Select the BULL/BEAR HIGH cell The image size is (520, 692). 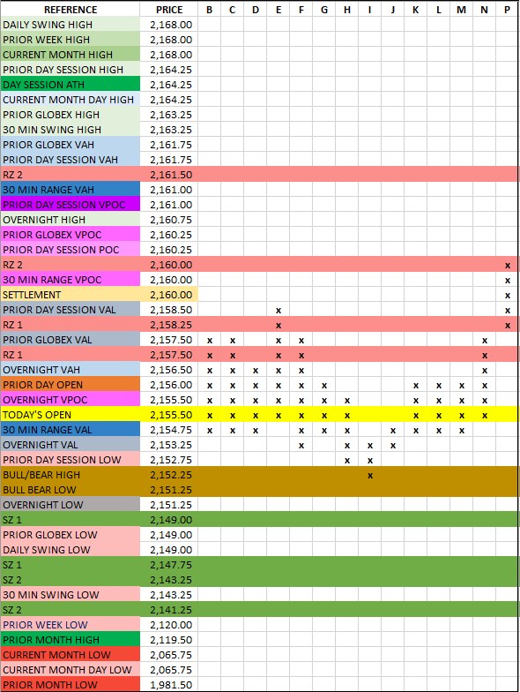coord(71,475)
